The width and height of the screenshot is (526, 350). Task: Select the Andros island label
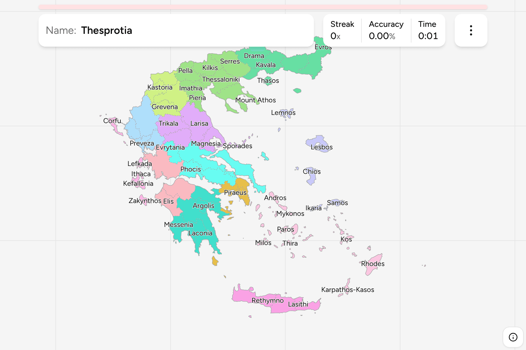coord(275,198)
